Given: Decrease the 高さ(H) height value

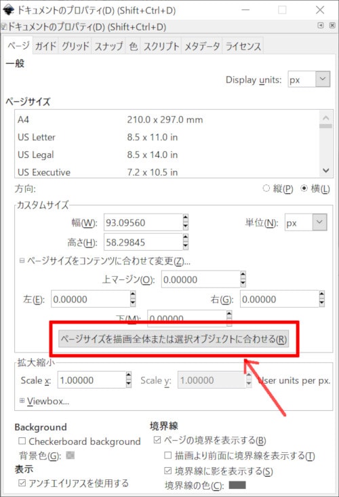Looking at the screenshot, I should 185,247.
